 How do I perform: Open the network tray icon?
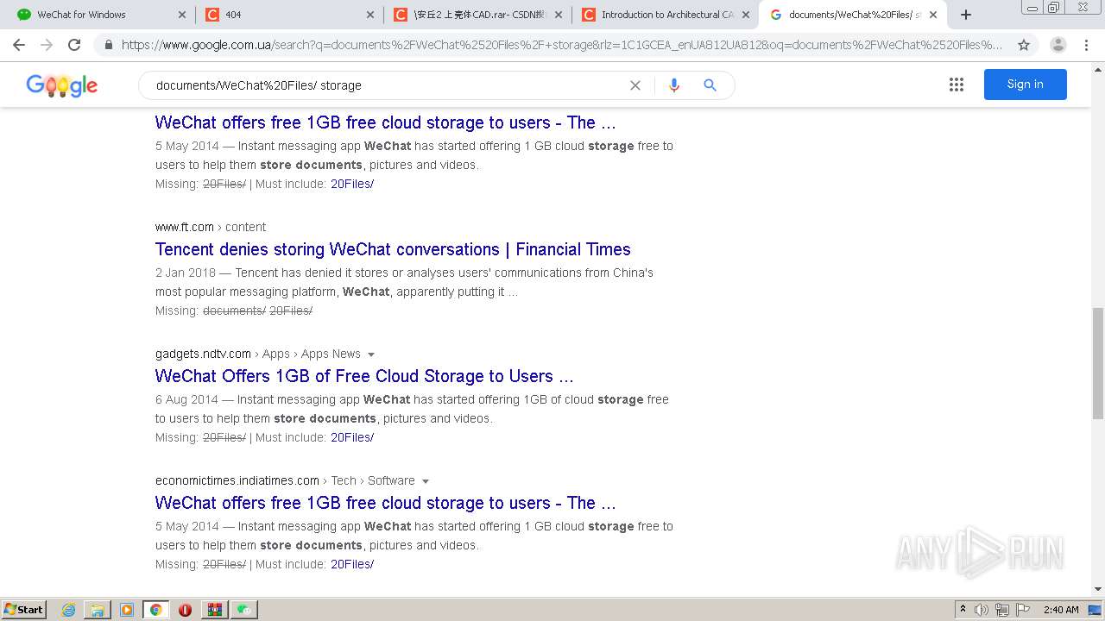pyautogui.click(x=1002, y=610)
